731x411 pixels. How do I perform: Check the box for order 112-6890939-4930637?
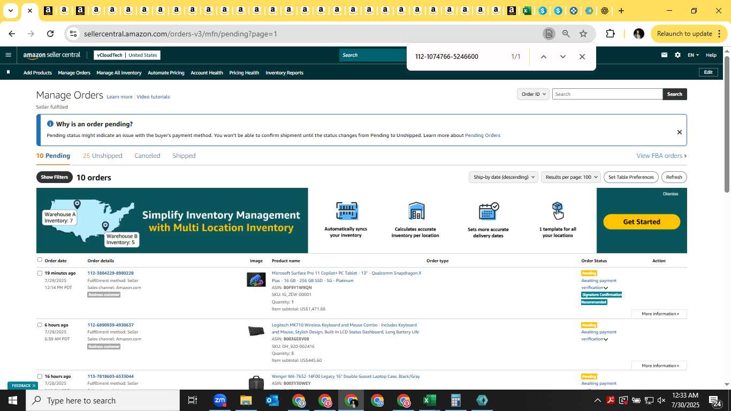click(40, 325)
